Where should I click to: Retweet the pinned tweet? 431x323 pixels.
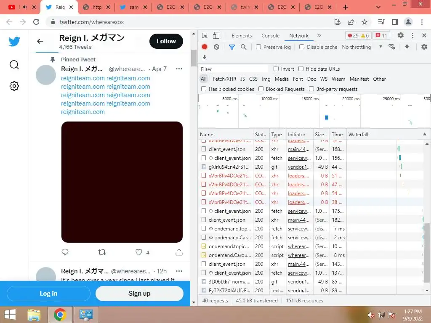pyautogui.click(x=102, y=252)
